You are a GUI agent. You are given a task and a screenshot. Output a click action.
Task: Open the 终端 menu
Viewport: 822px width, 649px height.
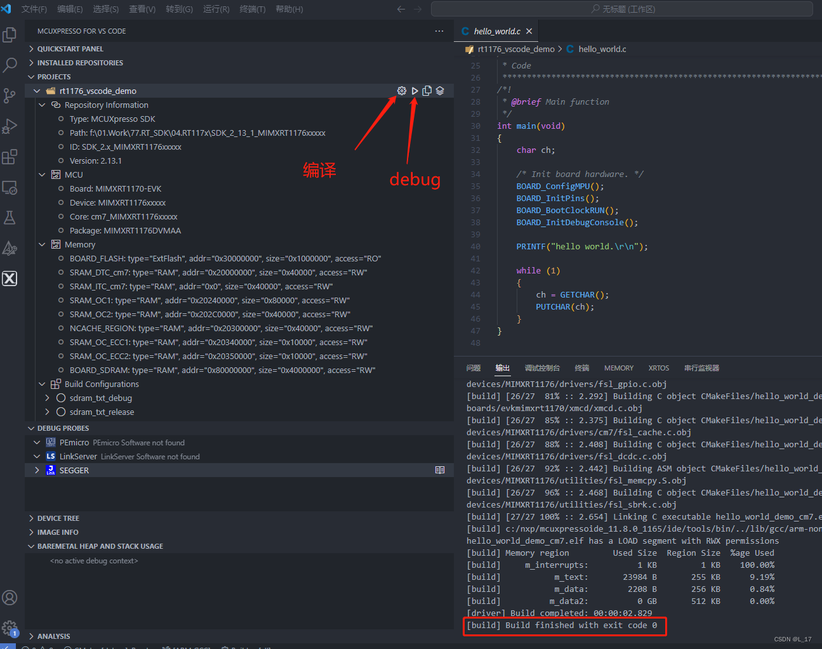click(x=253, y=9)
